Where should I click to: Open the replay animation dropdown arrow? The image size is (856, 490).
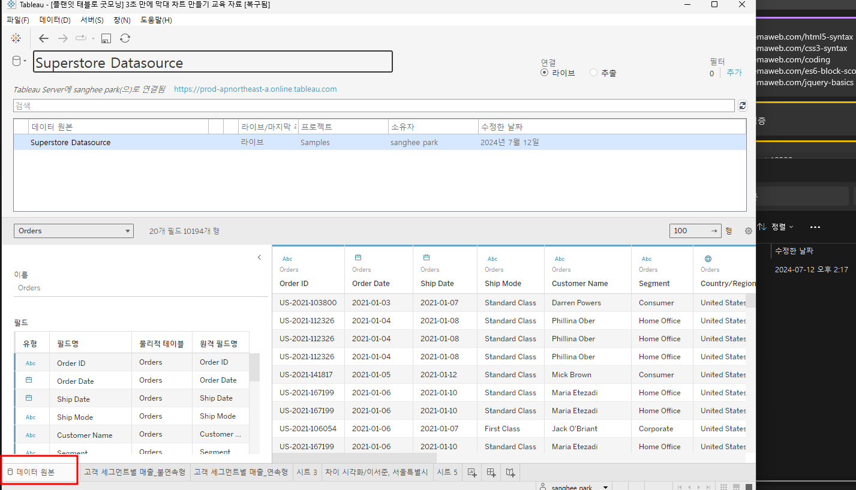point(94,39)
